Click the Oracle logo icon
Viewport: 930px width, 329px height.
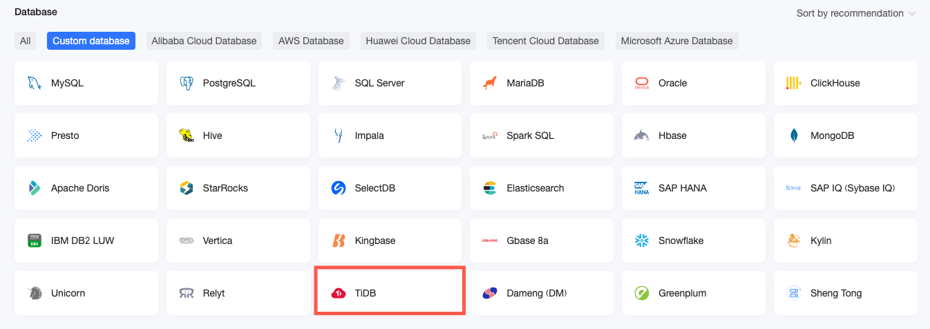[x=642, y=83]
